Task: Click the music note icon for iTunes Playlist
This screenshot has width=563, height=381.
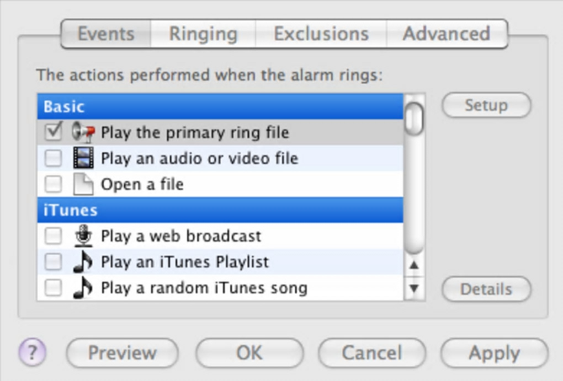Action: (x=83, y=262)
